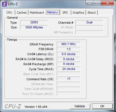Close the CPU-Z window
116x112 pixels.
pyautogui.click(x=107, y=3)
